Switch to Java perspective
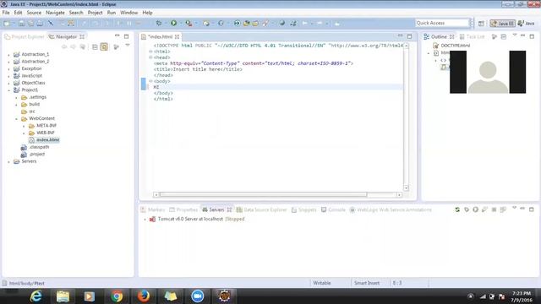This screenshot has height=304, width=541. click(x=526, y=24)
